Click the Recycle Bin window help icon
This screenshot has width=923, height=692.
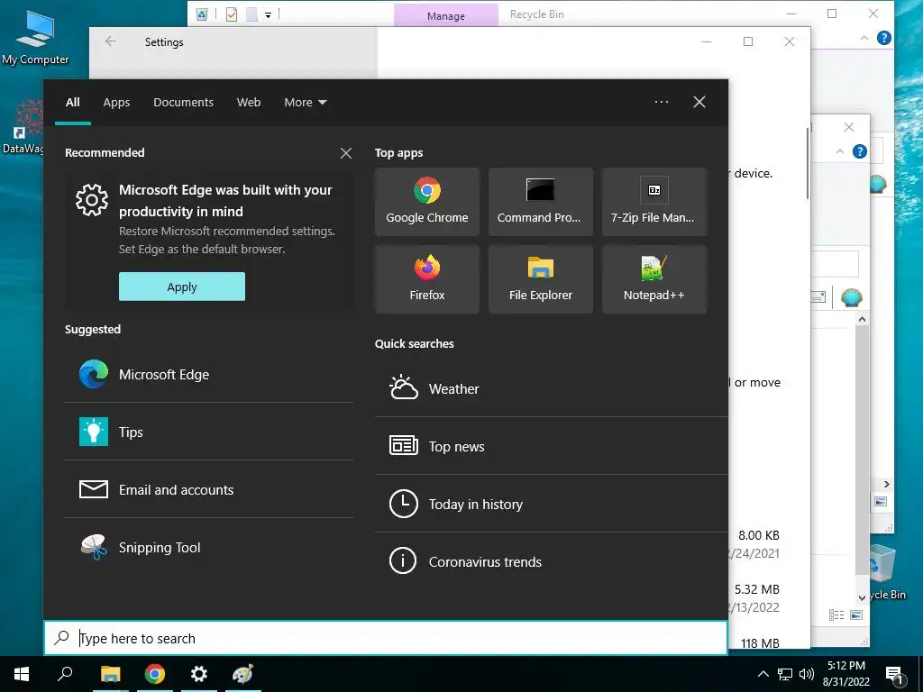click(x=883, y=38)
